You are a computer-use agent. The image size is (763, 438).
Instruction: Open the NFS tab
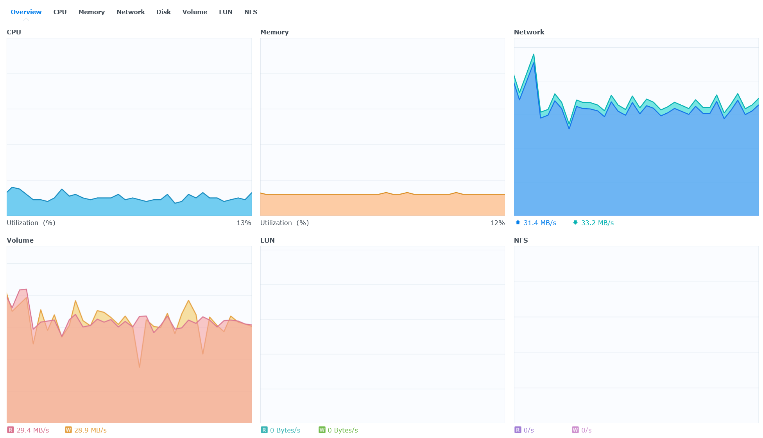[251, 12]
